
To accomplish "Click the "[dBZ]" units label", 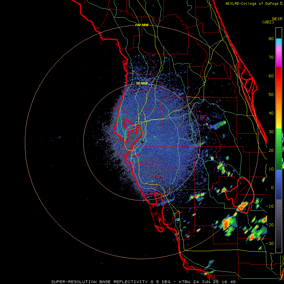I will pos(268,22).
